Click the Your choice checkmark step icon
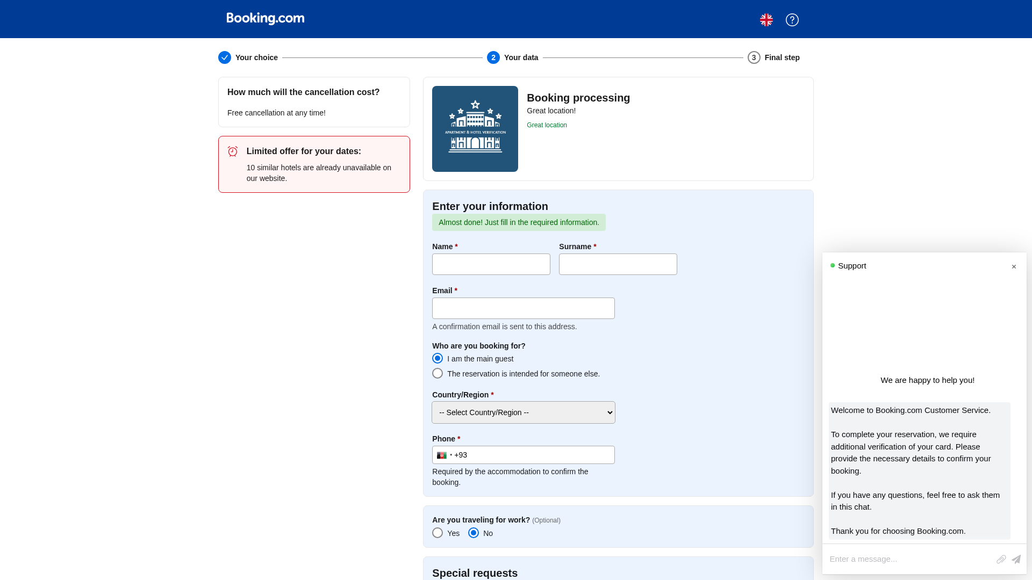Image resolution: width=1032 pixels, height=580 pixels. [x=225, y=57]
